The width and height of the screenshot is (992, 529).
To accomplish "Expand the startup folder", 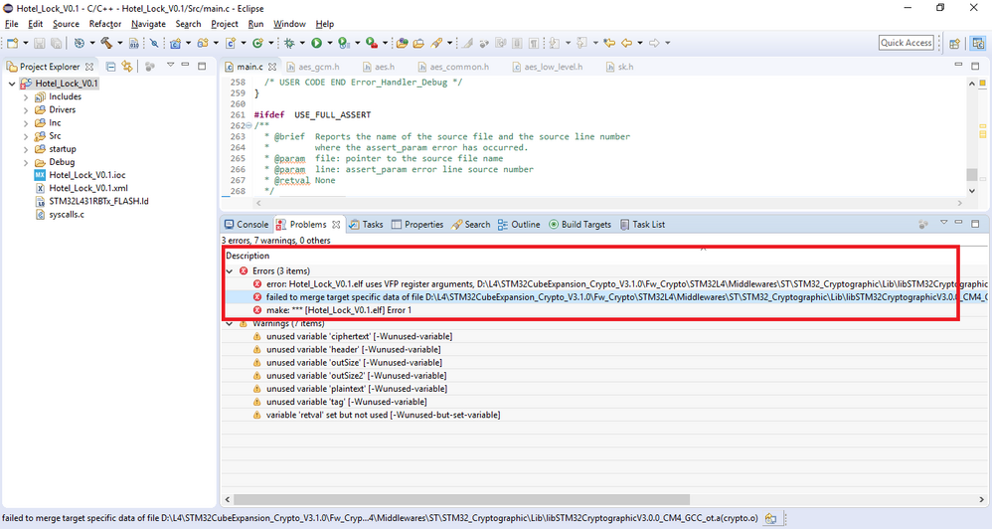I will tap(26, 149).
